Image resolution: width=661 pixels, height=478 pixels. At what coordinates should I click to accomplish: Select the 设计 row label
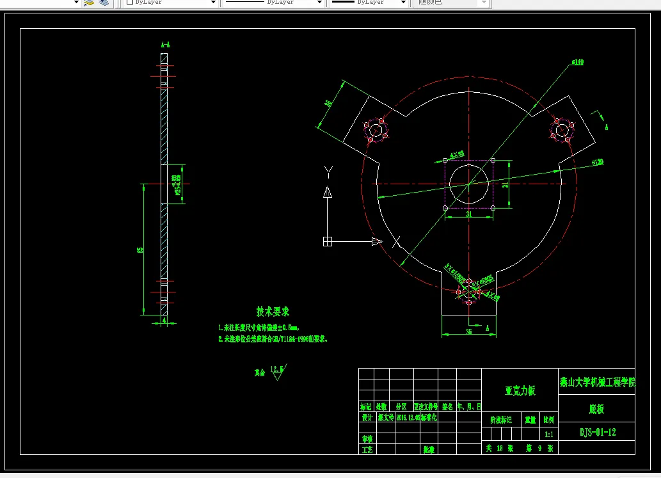(367, 417)
